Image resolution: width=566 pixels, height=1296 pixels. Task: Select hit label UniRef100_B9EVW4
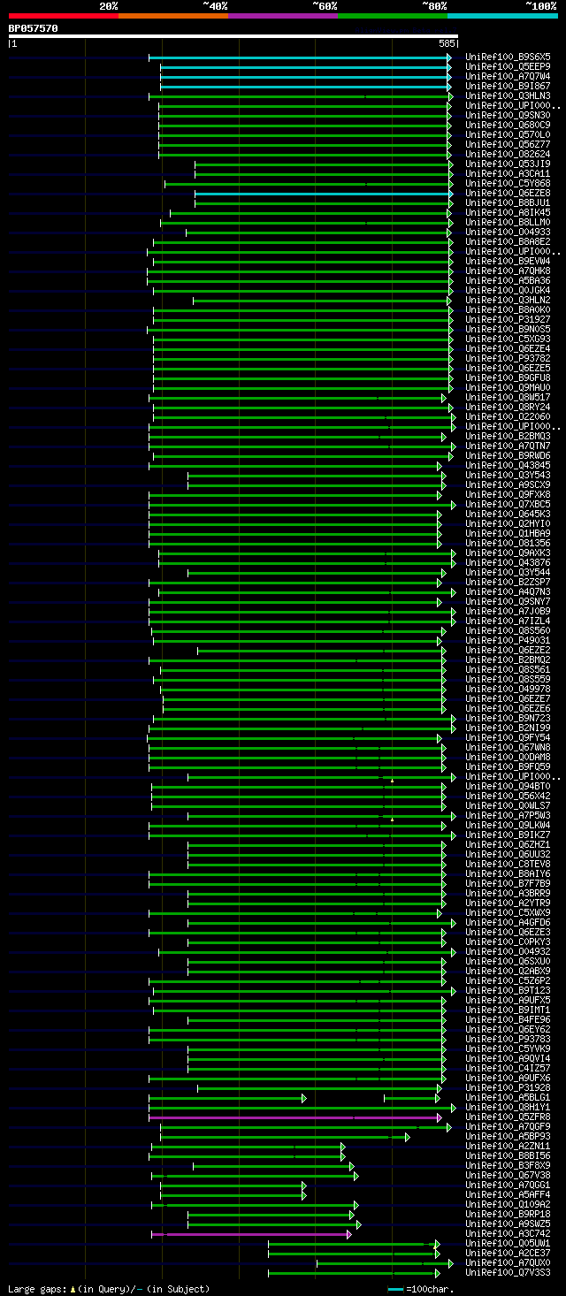pos(508,261)
